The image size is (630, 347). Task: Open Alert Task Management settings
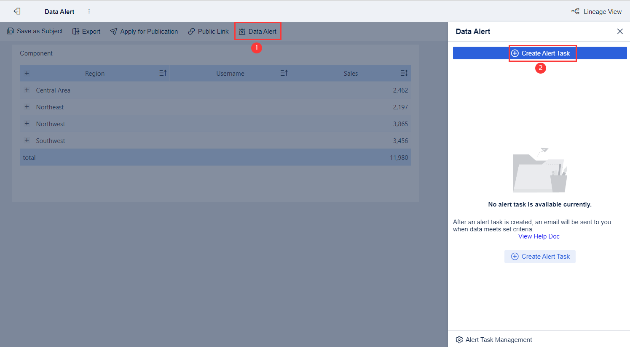coord(493,339)
